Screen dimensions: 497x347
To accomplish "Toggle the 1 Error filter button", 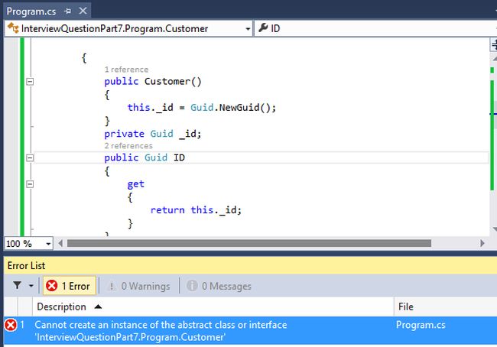I will [x=69, y=286].
